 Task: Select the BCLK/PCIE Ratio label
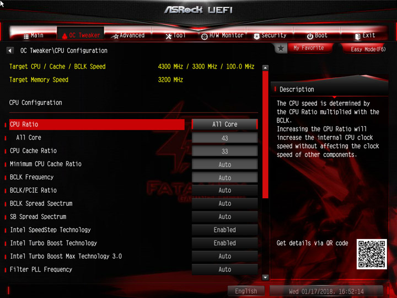click(33, 190)
